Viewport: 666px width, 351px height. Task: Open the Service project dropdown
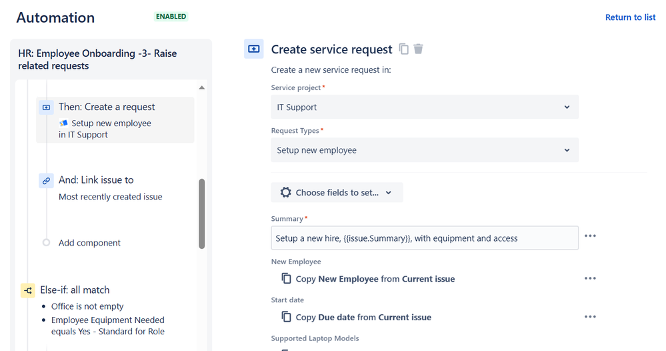tap(425, 107)
